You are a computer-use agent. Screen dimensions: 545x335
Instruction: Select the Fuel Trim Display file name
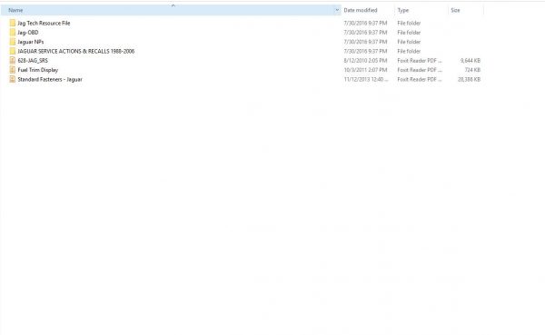tap(38, 70)
